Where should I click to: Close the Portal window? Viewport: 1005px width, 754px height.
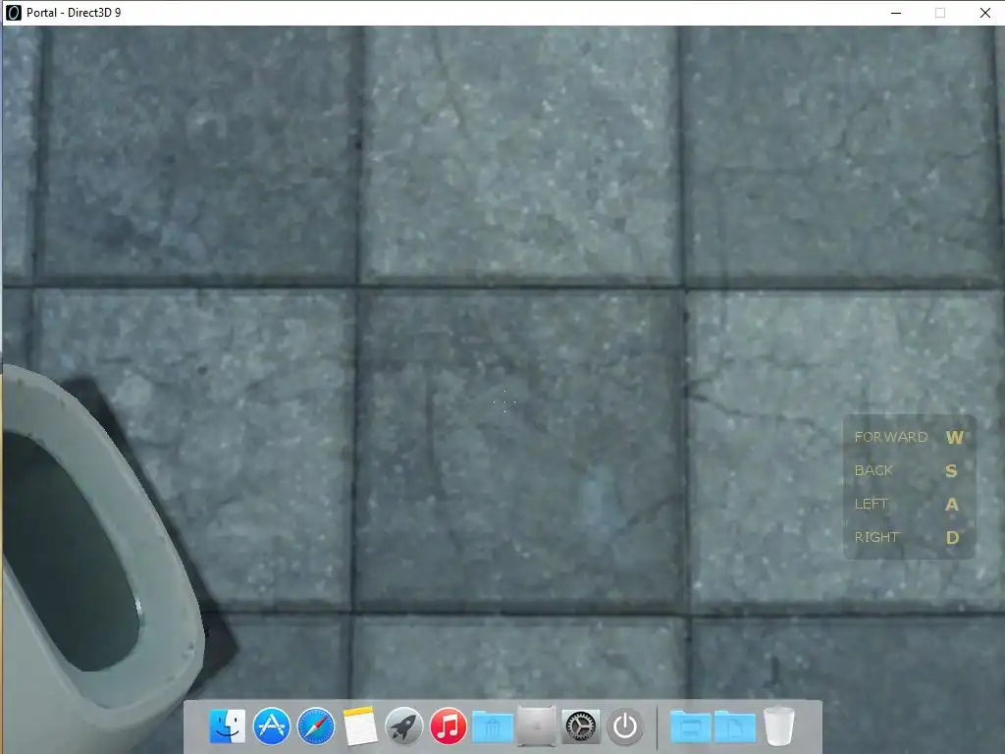(x=985, y=13)
